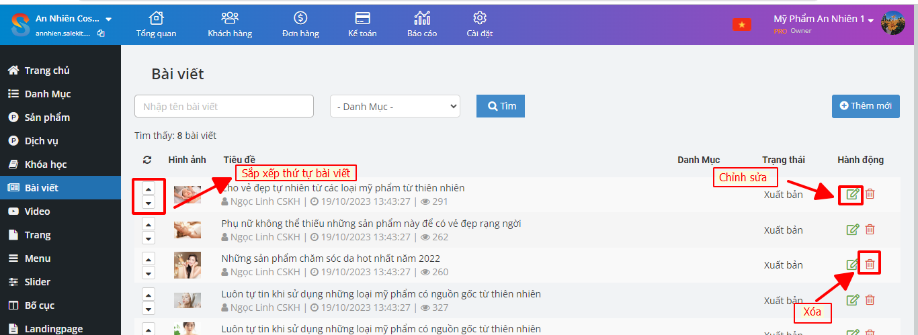Click delete icon for second article row
Screen dimensions: 918x335
pos(870,230)
